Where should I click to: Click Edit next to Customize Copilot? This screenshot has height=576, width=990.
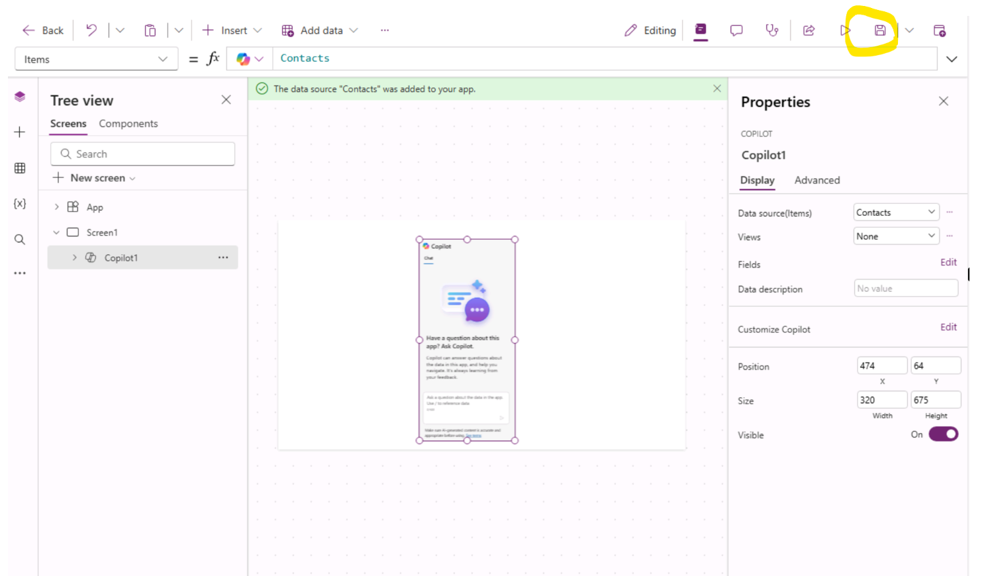coord(948,327)
